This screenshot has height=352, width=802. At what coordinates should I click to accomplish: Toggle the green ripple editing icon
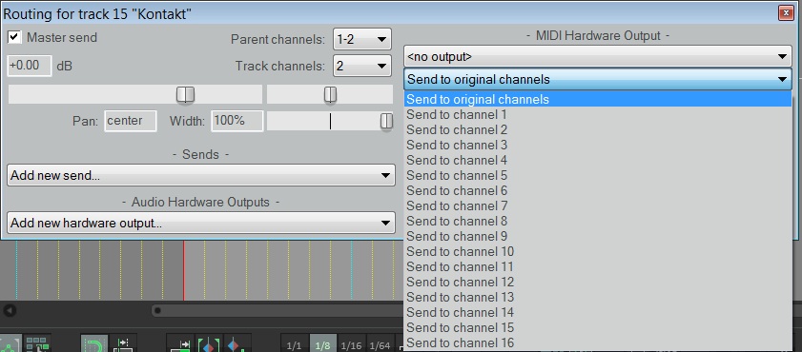[94, 343]
